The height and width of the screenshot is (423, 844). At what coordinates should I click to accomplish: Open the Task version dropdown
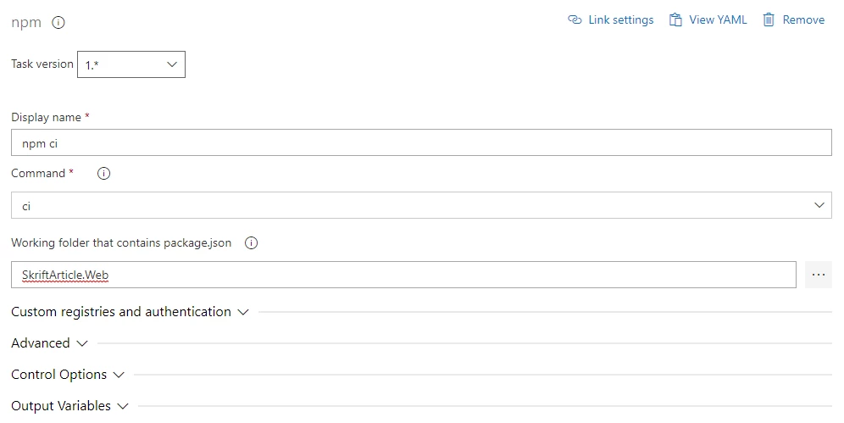click(131, 64)
